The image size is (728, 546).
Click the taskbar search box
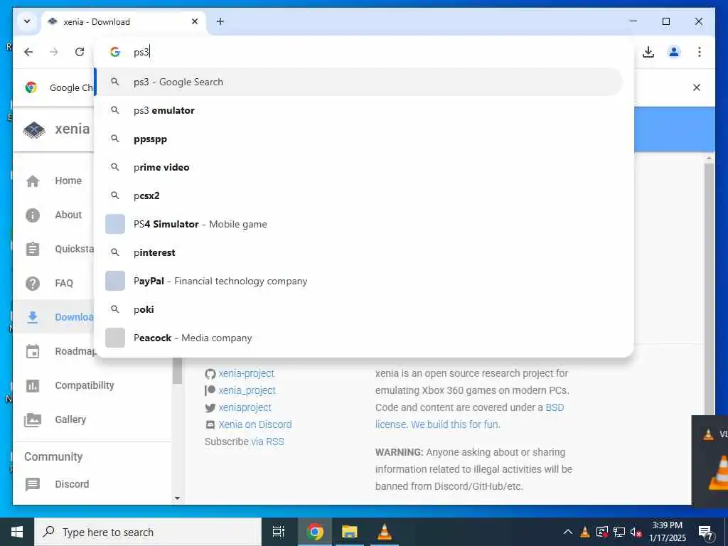tap(148, 532)
